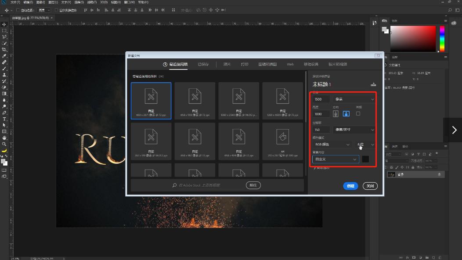
Task: Select the Move tool in the toolbar
Action: pos(4,24)
